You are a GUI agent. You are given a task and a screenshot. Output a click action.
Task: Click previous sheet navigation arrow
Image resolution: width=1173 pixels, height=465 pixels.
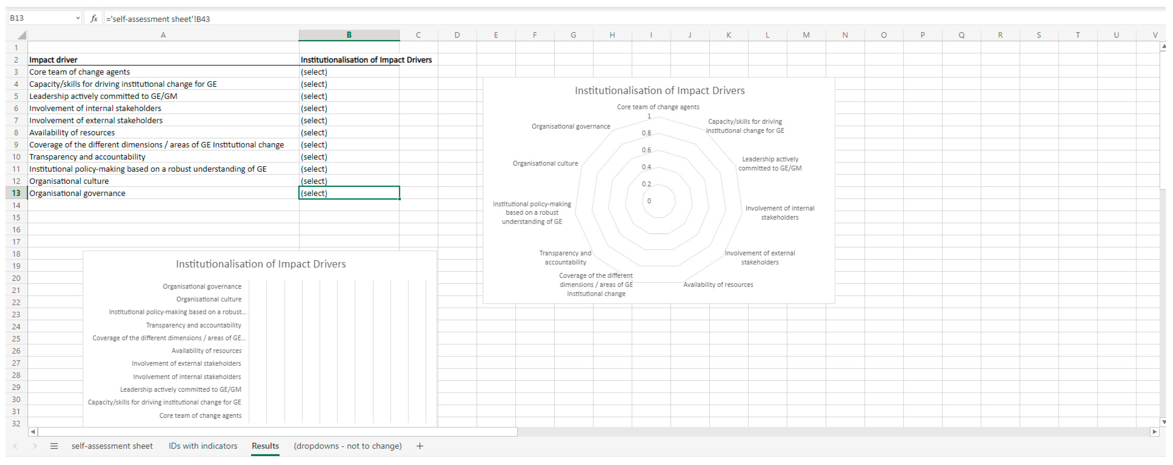[15, 446]
